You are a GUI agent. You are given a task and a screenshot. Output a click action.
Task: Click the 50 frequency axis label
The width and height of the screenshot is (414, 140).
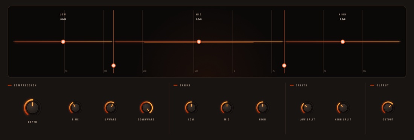pyautogui.click(x=66, y=71)
